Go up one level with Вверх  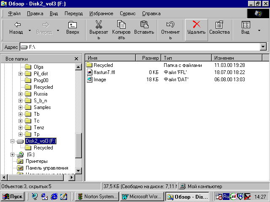(x=73, y=28)
